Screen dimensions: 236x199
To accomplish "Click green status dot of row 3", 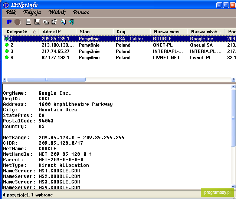I will pyautogui.click(x=7, y=51).
